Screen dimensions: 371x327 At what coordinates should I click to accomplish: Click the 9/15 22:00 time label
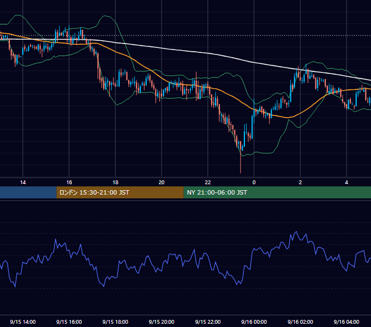pyautogui.click(x=208, y=322)
